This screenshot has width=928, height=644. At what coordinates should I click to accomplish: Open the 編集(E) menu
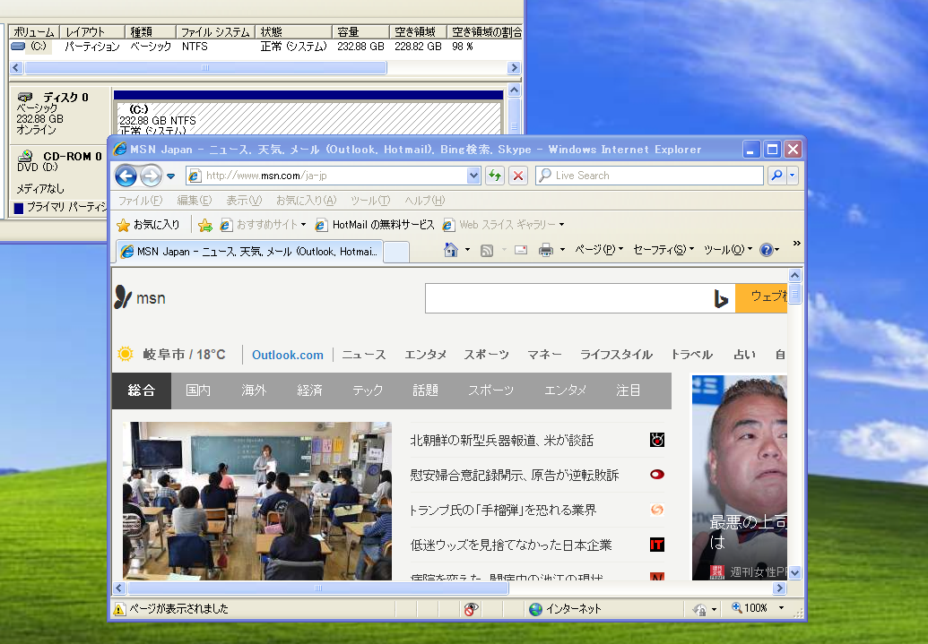(x=195, y=201)
